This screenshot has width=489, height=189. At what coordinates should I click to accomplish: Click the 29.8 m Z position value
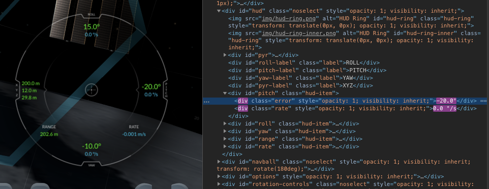pos(29,98)
